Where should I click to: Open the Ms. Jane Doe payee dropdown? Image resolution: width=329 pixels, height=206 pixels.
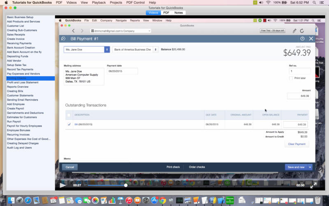[x=107, y=49]
